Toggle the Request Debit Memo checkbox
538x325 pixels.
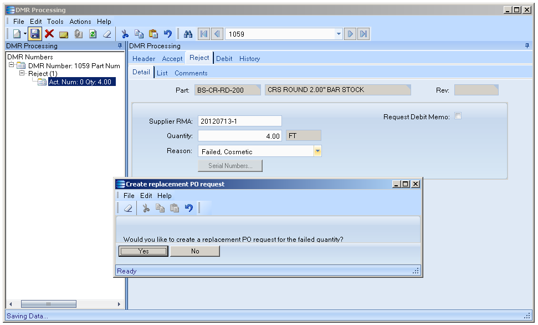[x=458, y=116]
